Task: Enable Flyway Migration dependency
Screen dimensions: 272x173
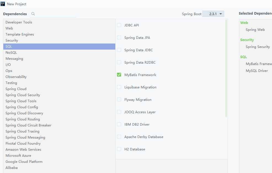Action: point(119,99)
